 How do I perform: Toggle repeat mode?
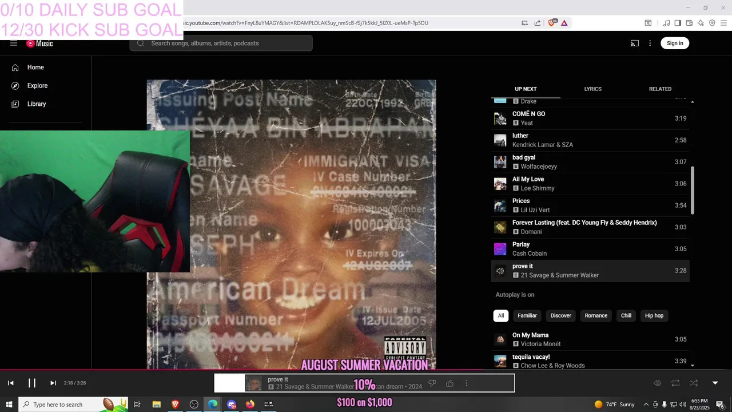click(675, 383)
